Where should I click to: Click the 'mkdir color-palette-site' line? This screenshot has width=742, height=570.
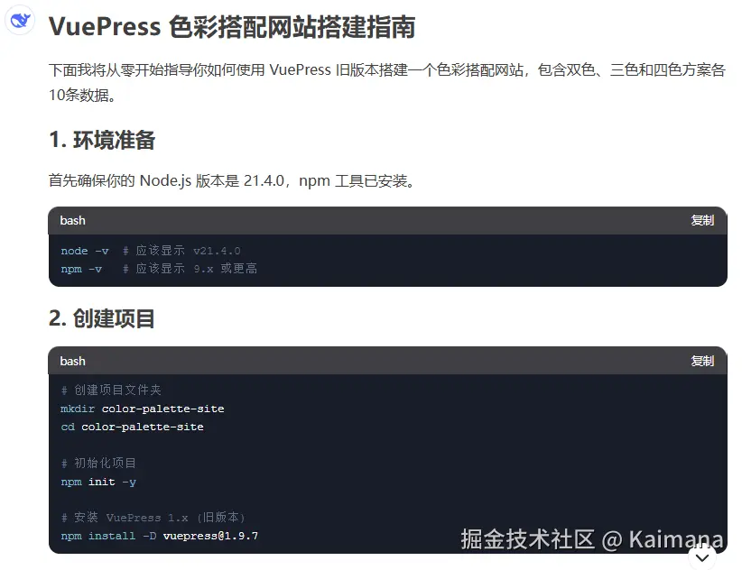pos(143,409)
